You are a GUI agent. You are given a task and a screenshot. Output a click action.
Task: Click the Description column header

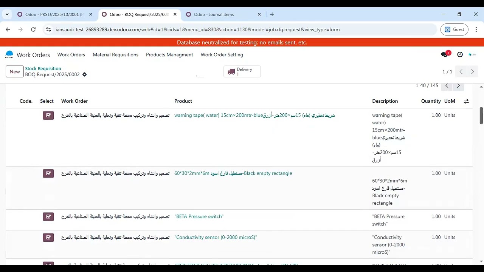[385, 101]
